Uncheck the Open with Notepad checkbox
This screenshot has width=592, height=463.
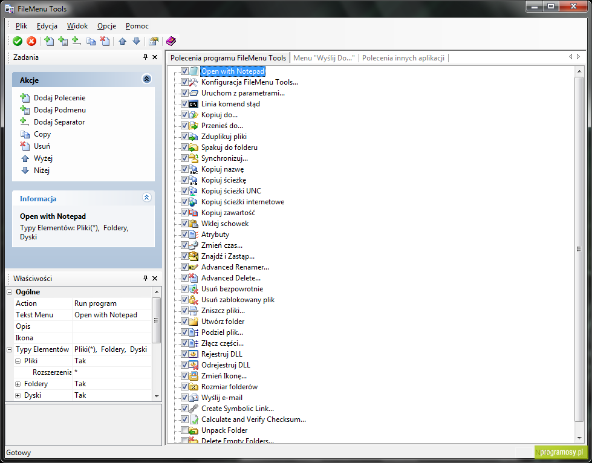(x=184, y=71)
